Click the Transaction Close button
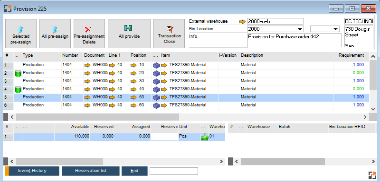 point(170,34)
